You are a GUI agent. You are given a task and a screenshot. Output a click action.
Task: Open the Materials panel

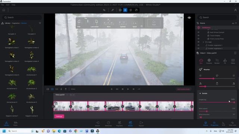108,124
